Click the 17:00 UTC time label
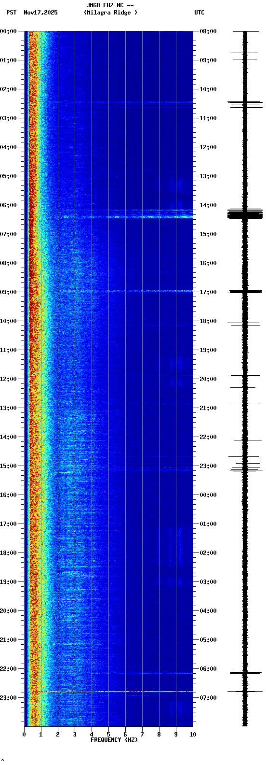Viewport: 266px width, 765px height. (208, 292)
